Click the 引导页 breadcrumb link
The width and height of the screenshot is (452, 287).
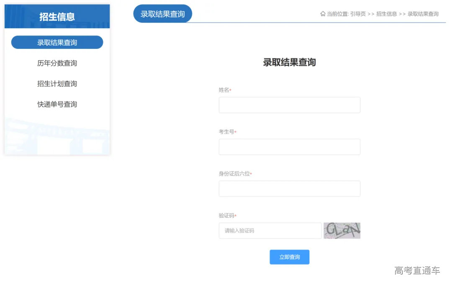[357, 14]
